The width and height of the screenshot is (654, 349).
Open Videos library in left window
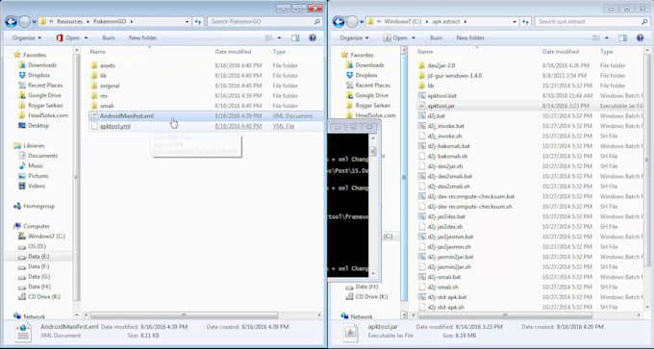37,186
